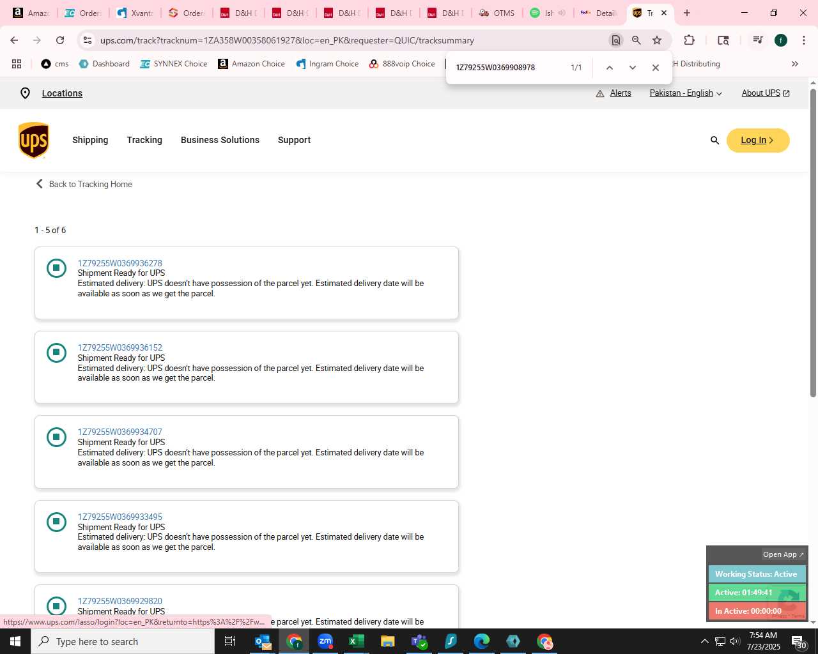Image resolution: width=818 pixels, height=654 pixels.
Task: Open the About UPS external link
Action: [x=766, y=93]
